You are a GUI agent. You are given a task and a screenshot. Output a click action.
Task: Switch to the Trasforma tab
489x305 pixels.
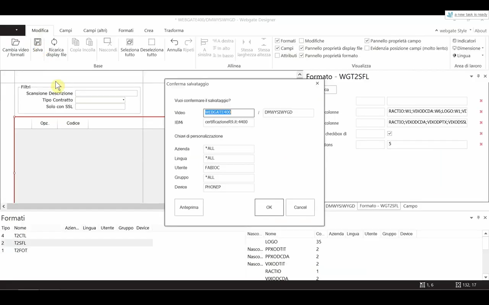pos(174,30)
